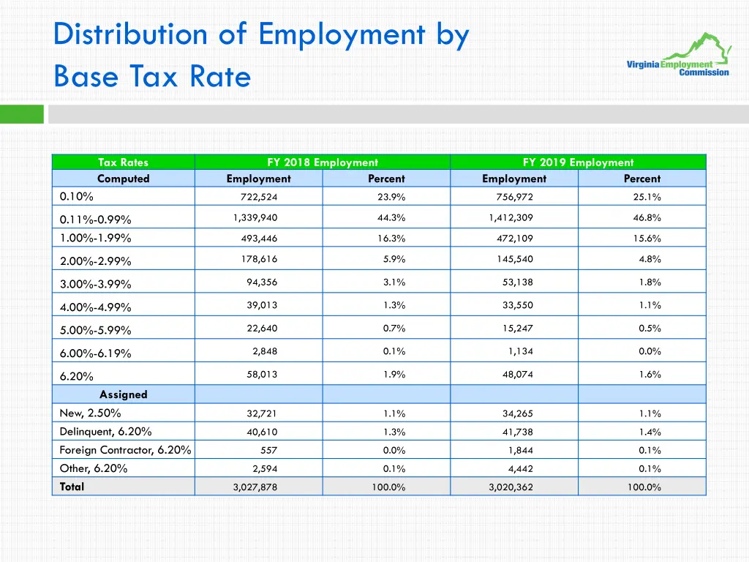Select the 'FY 2019 Employment' header
The width and height of the screenshot is (749, 562).
(578, 162)
